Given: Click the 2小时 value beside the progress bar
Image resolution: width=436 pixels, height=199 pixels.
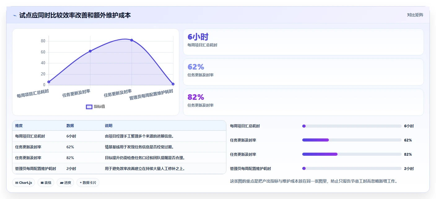Looking at the screenshot, I should pos(409,169).
